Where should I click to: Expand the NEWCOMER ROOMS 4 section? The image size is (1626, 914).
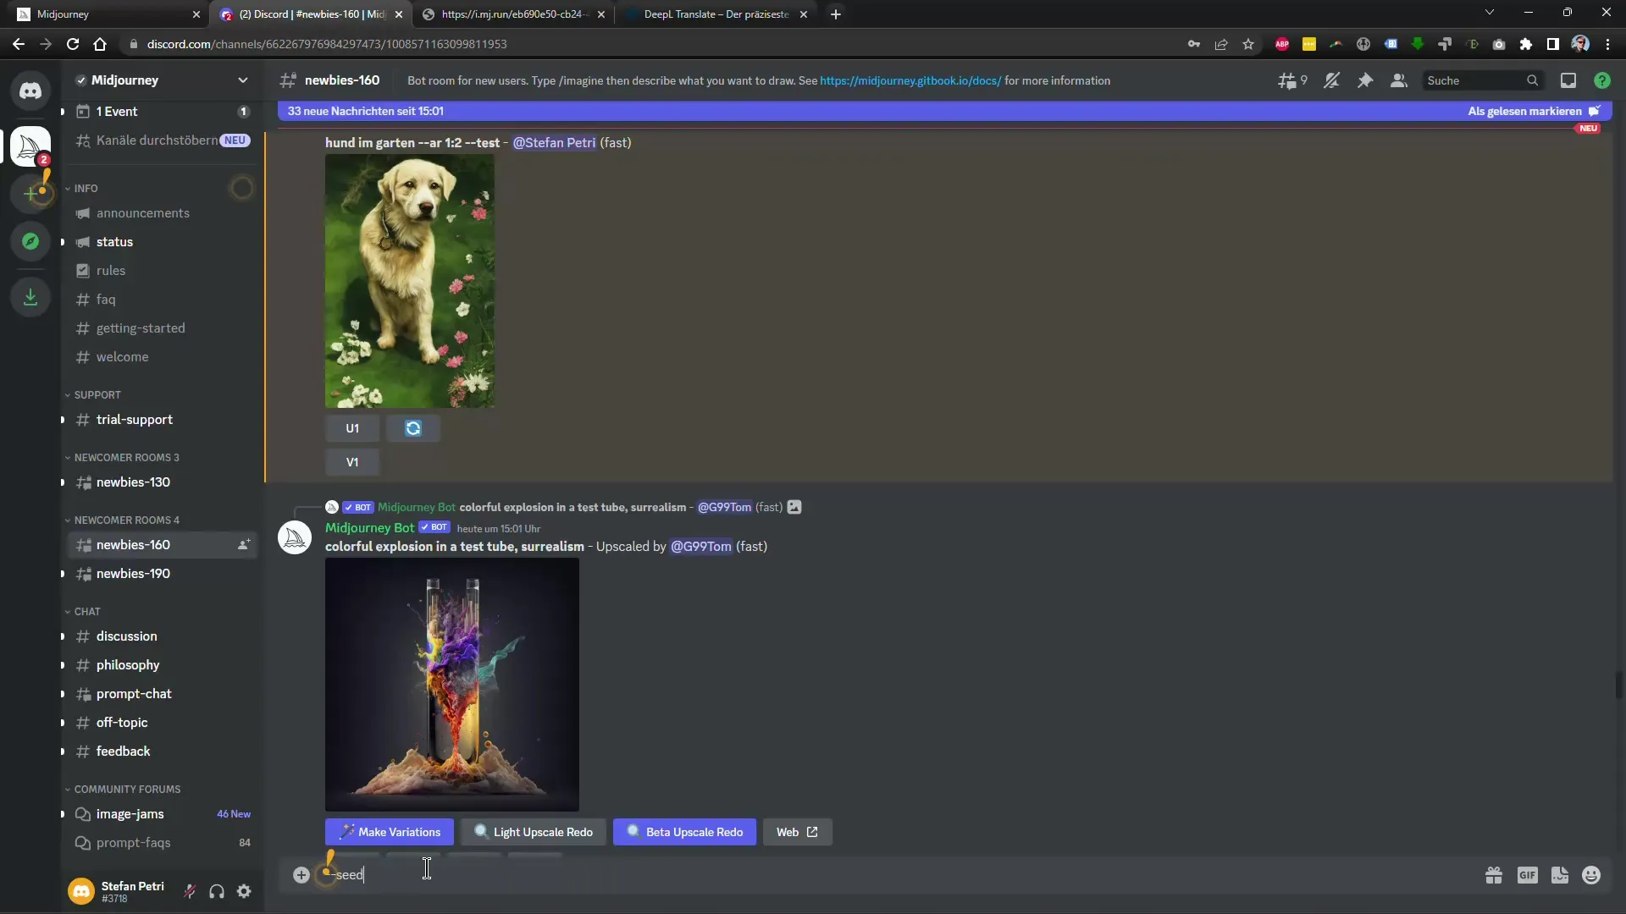(126, 519)
